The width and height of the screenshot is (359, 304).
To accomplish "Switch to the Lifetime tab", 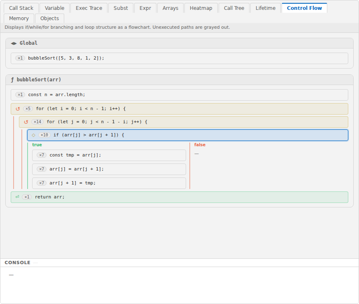I will click(266, 8).
